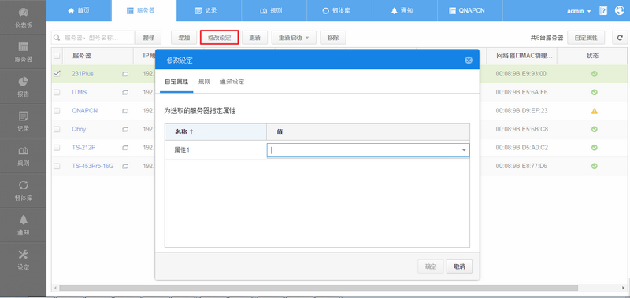This screenshot has height=298, width=630.
Task: Open the 231Plus server link
Action: pyautogui.click(x=83, y=74)
